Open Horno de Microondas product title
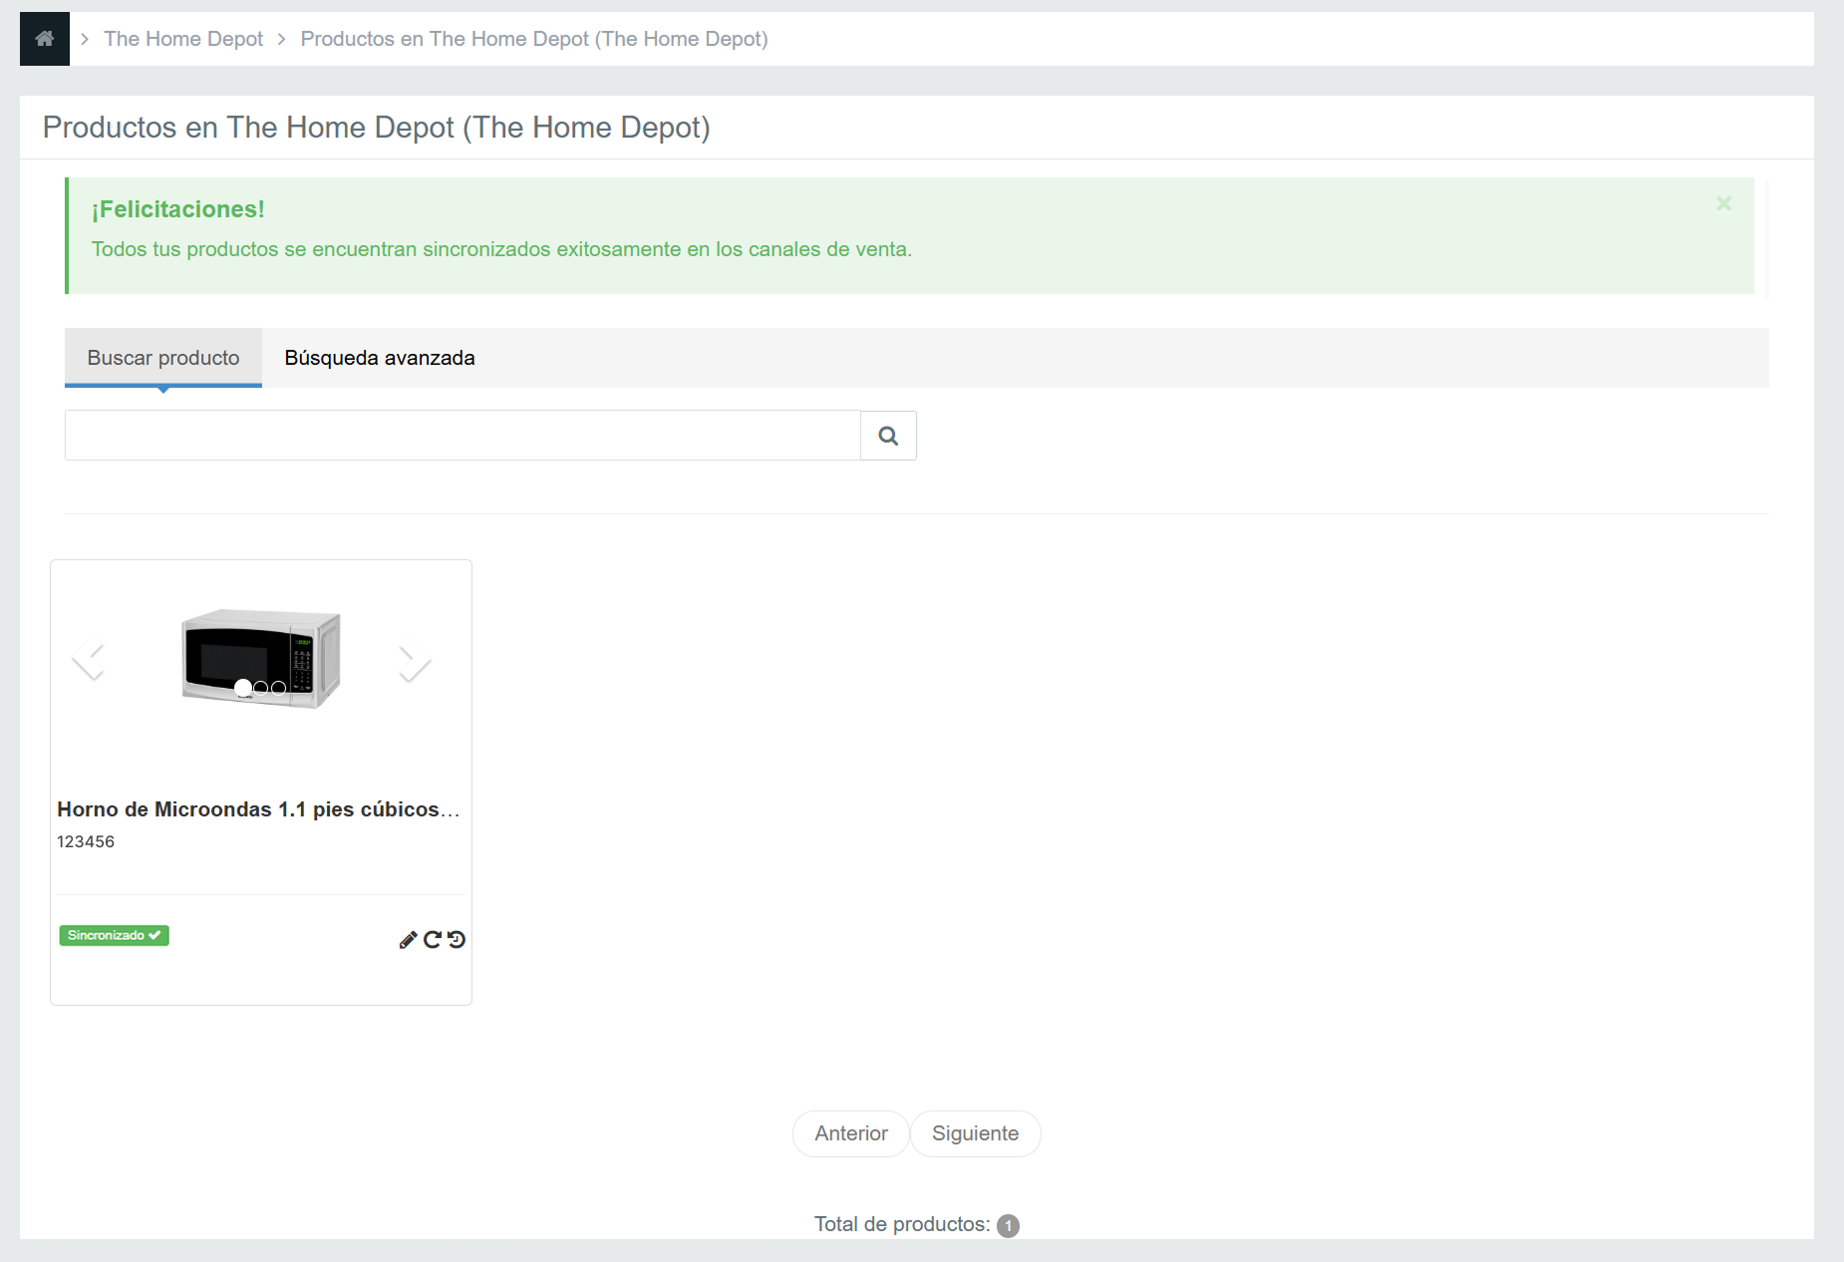This screenshot has width=1844, height=1262. [258, 809]
